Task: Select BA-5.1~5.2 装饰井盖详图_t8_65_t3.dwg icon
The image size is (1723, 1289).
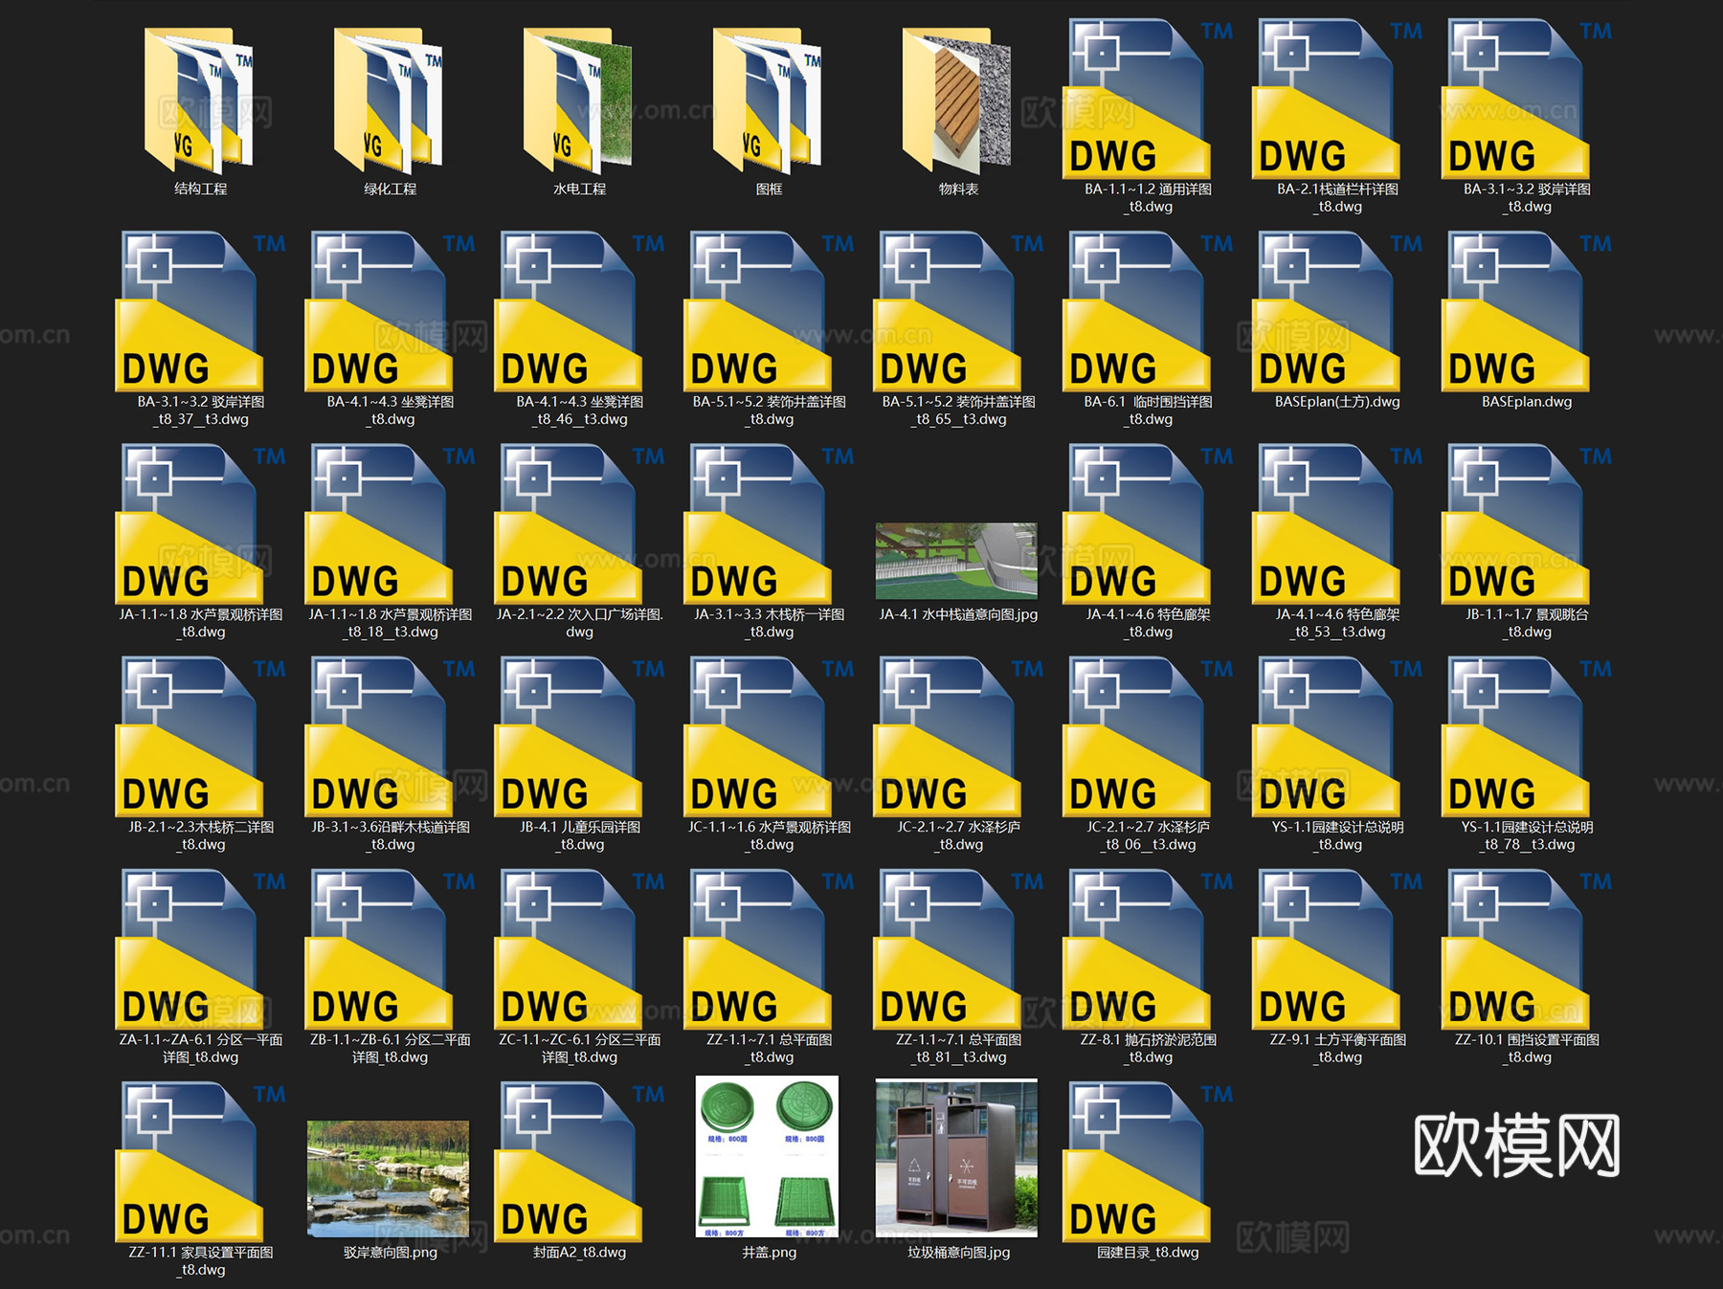Action: (x=957, y=311)
